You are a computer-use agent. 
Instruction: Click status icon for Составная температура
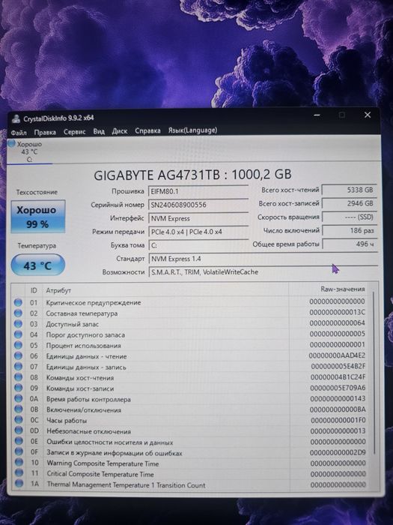(x=18, y=313)
